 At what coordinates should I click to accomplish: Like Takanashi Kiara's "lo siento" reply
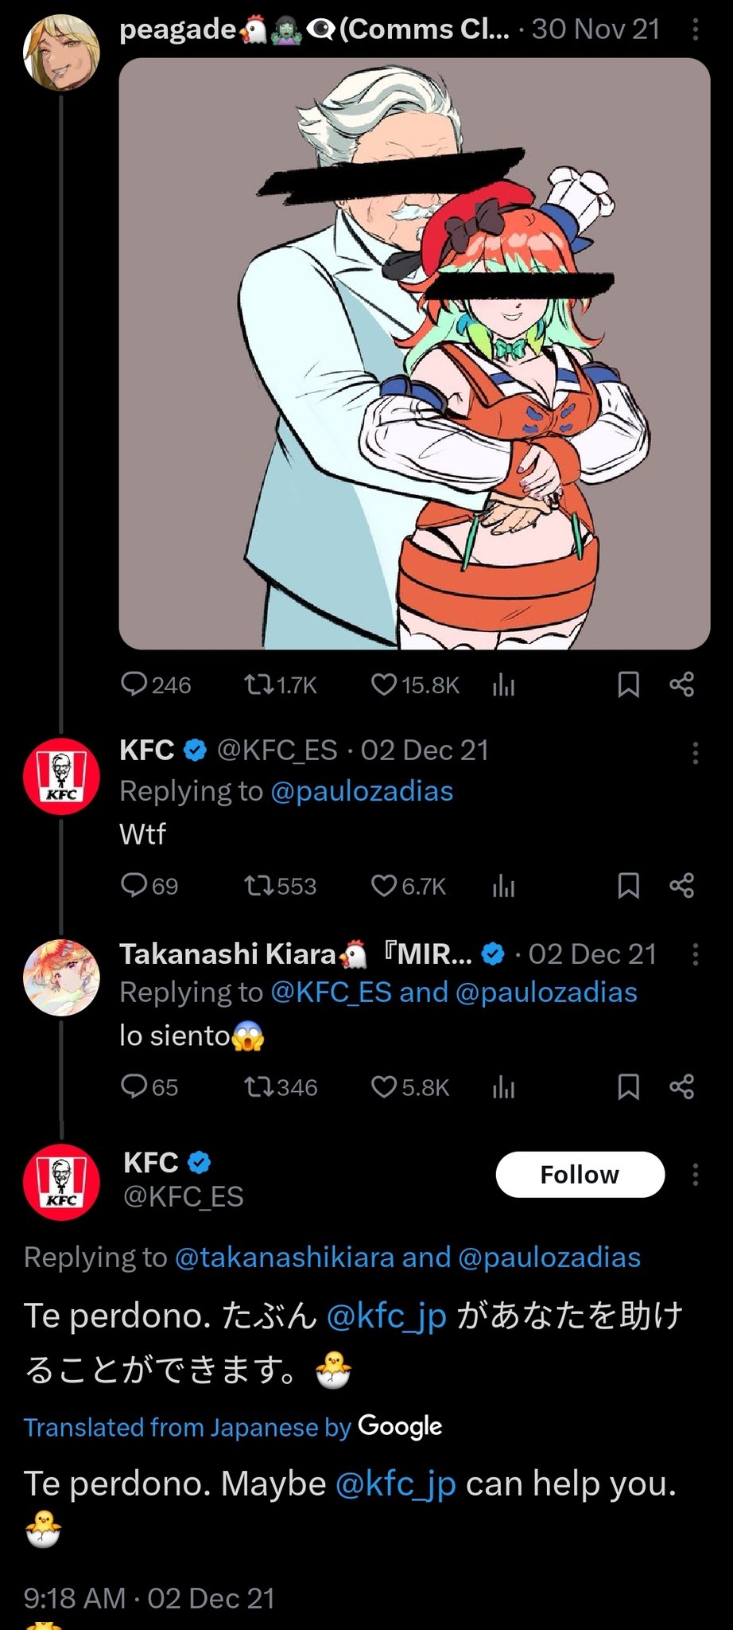(x=384, y=1086)
